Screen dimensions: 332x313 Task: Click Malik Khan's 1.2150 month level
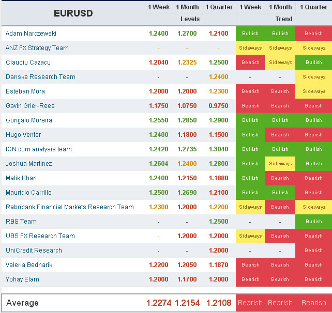click(x=187, y=178)
